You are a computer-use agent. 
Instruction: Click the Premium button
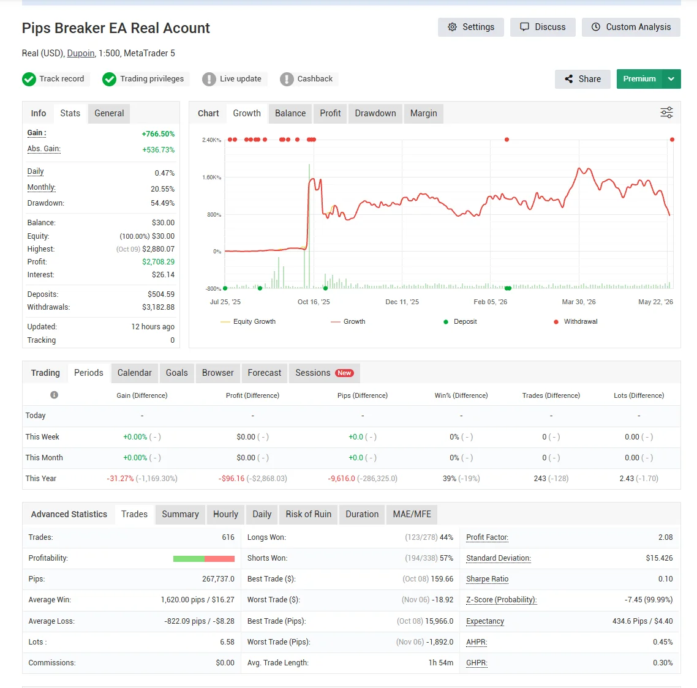click(x=639, y=79)
